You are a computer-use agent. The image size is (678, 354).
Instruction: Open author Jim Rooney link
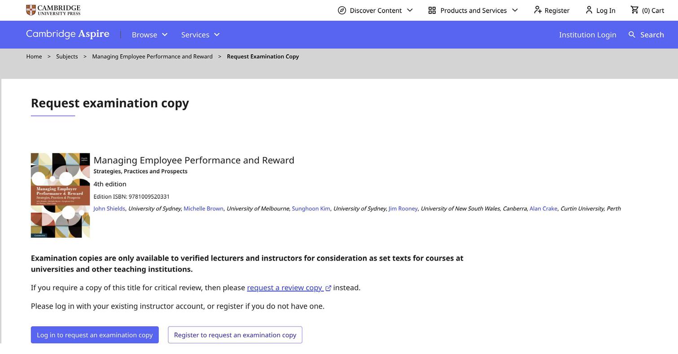pos(403,209)
